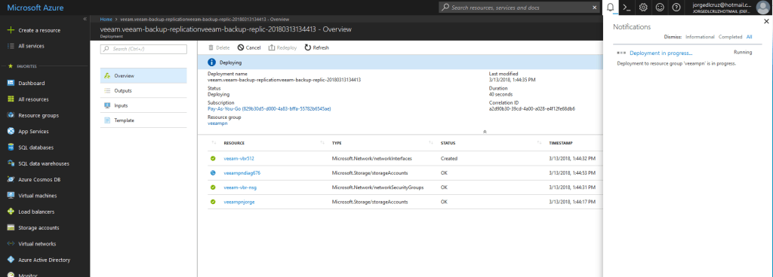This screenshot has height=277, width=773.
Task: Click the Virtual networks icon
Action: tap(11, 244)
